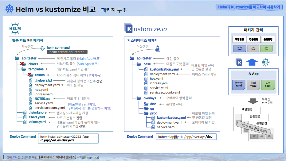Image resolution: width=286 pixels, height=161 pixels.
Task: Click the Kubernetes wheel logo in title
Action: coord(9,9)
